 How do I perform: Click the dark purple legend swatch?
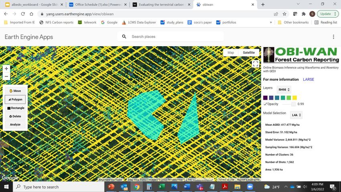point(265,98)
